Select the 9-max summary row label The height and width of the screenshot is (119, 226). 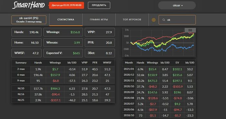pyautogui.click(x=21, y=81)
